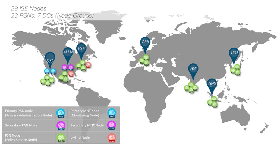Viewport: 280px width, 146px height.
Task: Click the "29 ISE Nodes" heading
Action: coord(29,8)
